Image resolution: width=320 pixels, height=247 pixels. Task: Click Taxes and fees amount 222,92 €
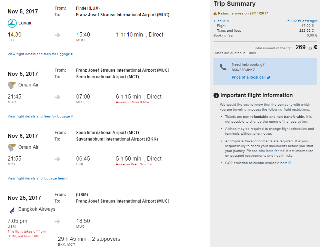pos(306,31)
